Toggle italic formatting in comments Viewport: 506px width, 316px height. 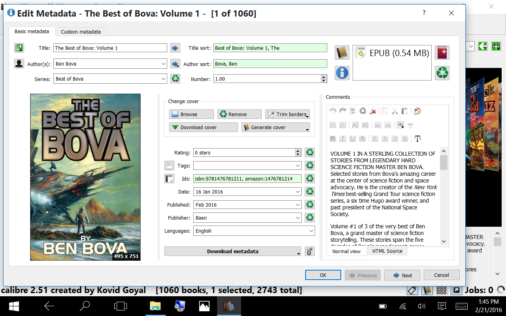tap(343, 139)
